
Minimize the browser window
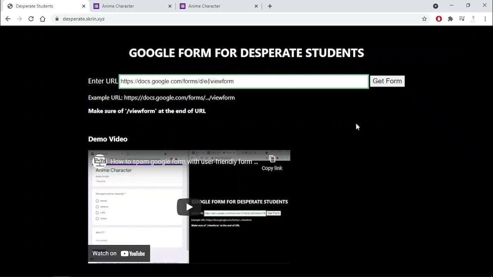point(451,5)
